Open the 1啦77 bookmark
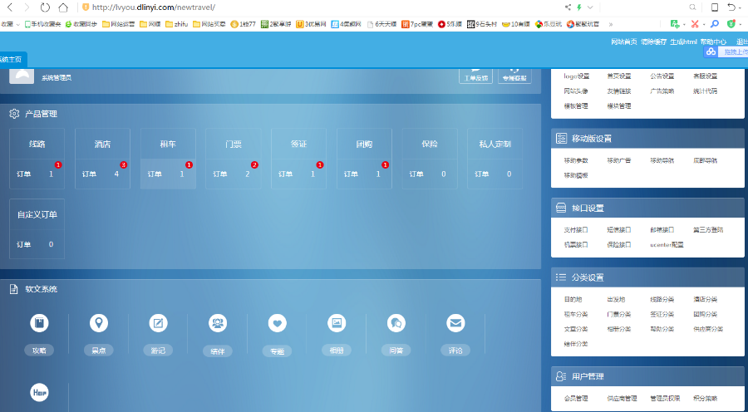The width and height of the screenshot is (748, 412). (x=243, y=24)
